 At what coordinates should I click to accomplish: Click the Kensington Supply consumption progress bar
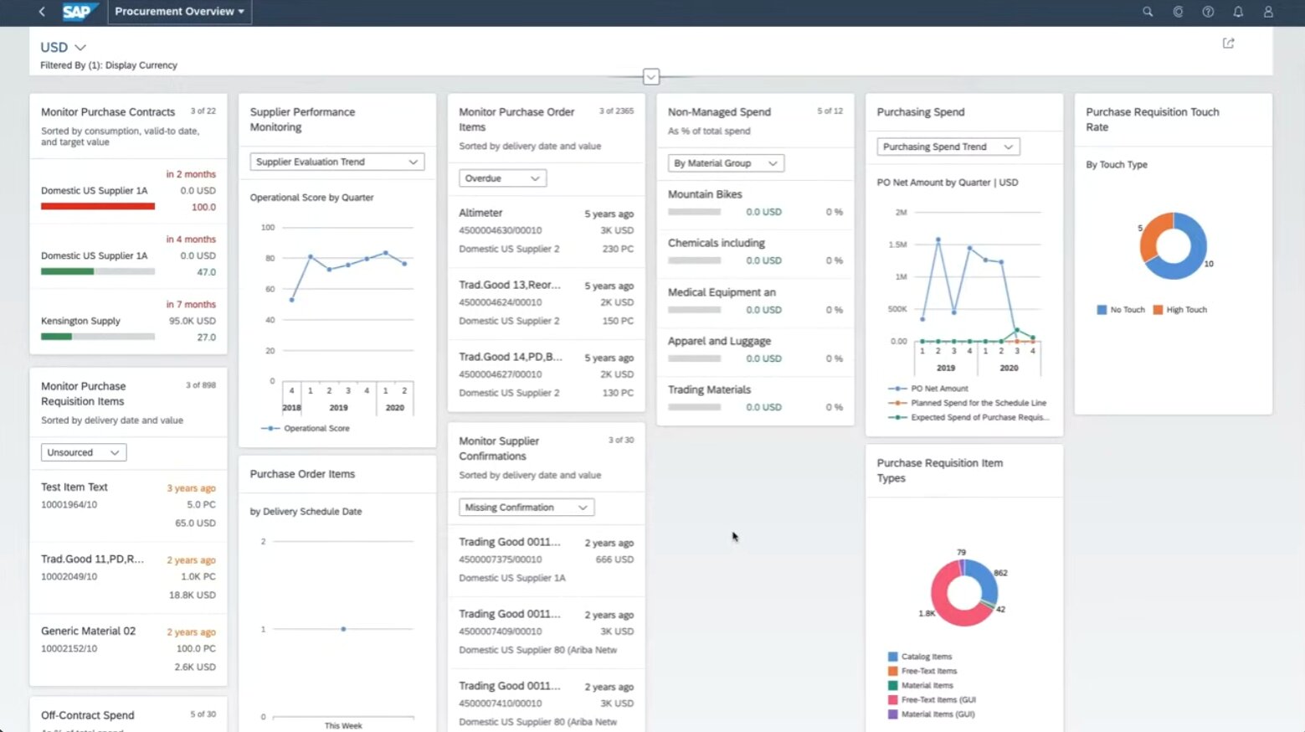(98, 337)
